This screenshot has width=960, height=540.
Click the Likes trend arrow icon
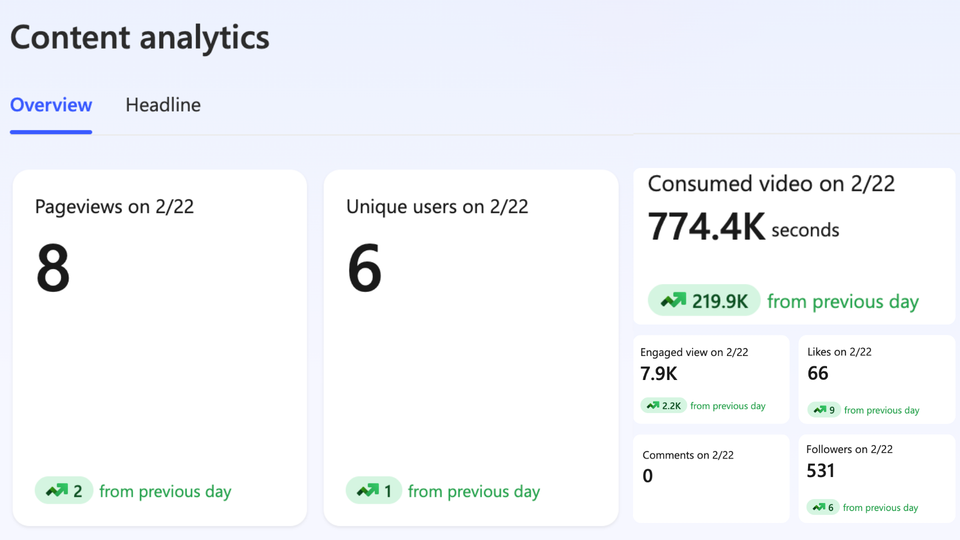pyautogui.click(x=820, y=410)
